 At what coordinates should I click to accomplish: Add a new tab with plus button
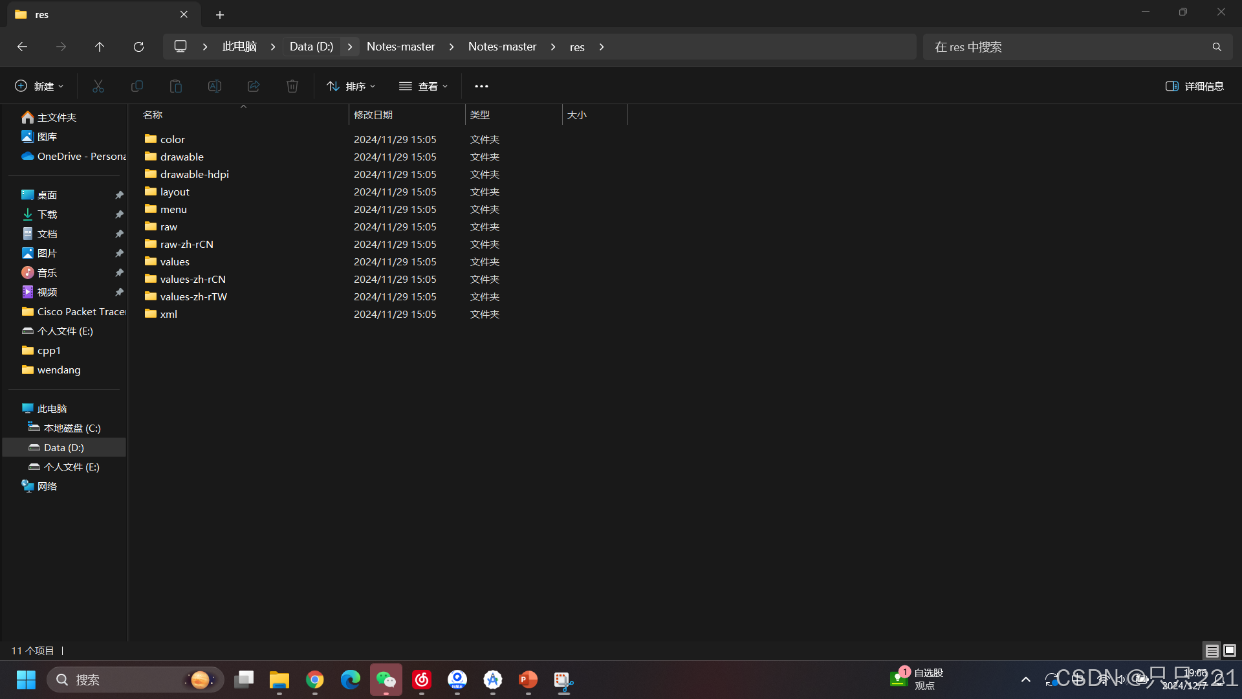pyautogui.click(x=220, y=14)
